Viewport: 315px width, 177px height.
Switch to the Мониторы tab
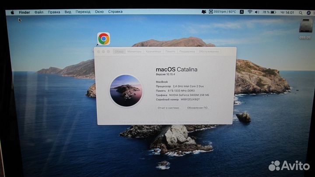click(134, 52)
